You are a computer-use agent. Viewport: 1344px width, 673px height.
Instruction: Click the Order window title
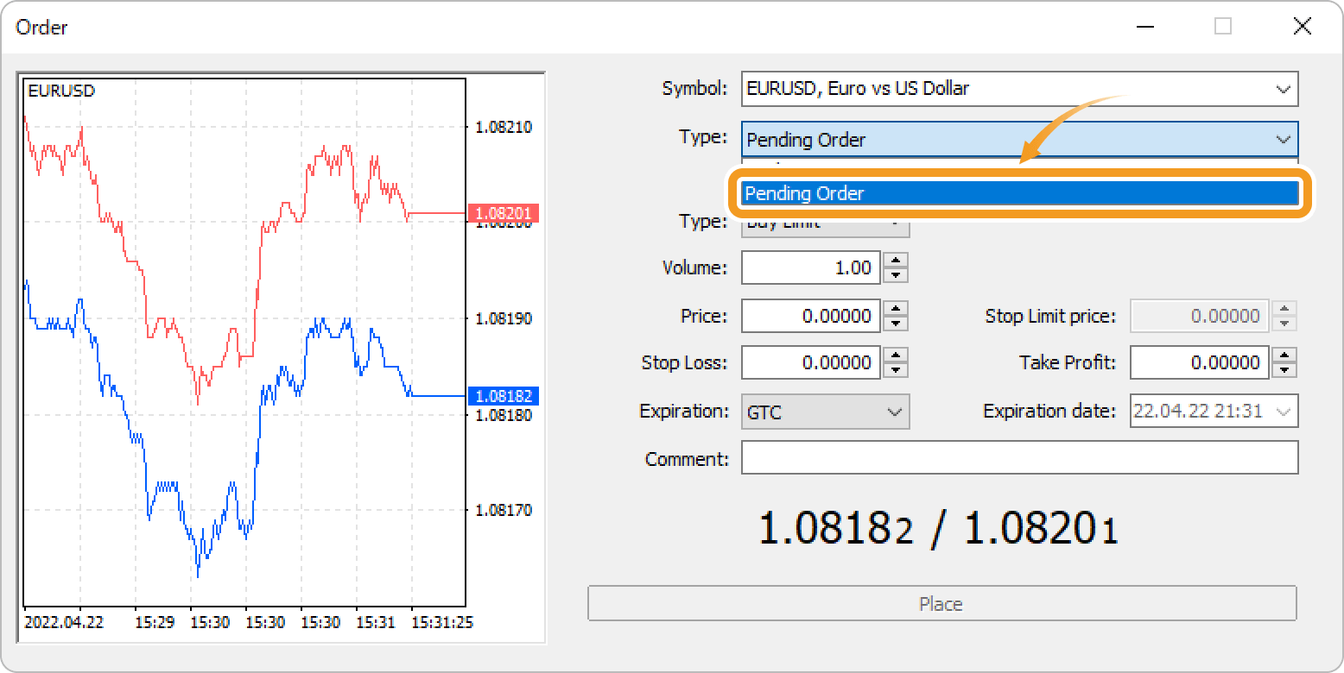(41, 28)
